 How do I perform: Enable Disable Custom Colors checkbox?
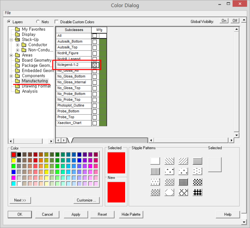pyautogui.click(x=57, y=22)
